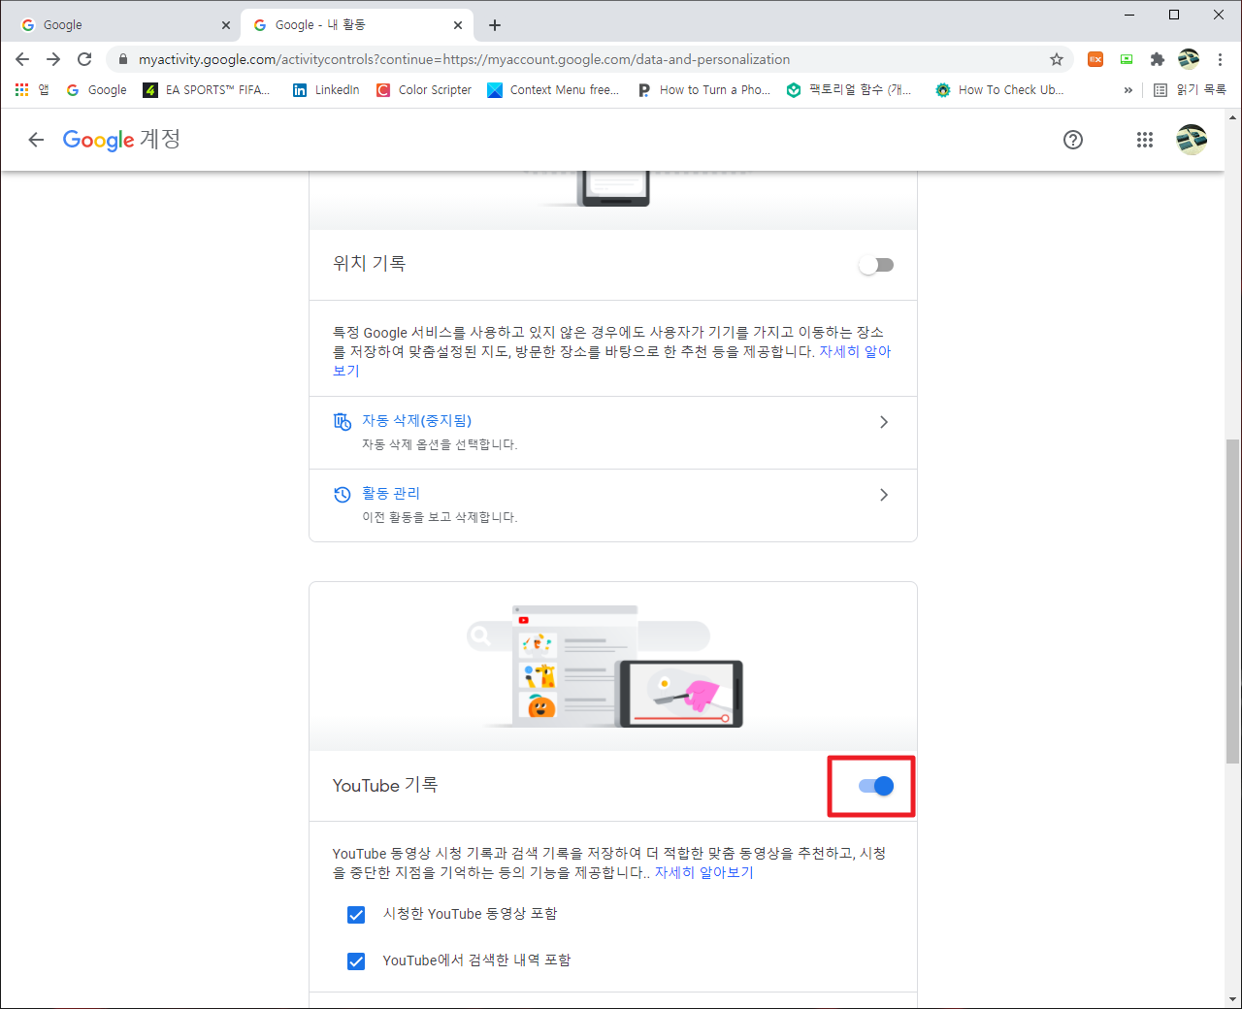Screen dimensions: 1242x1009
Task: Open the How To Check Ub... bookmark
Action: (x=999, y=89)
